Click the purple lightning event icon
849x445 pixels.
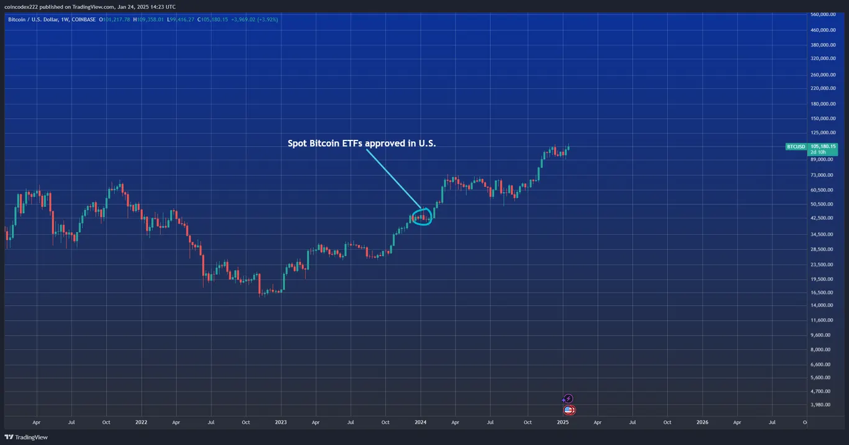[567, 399]
